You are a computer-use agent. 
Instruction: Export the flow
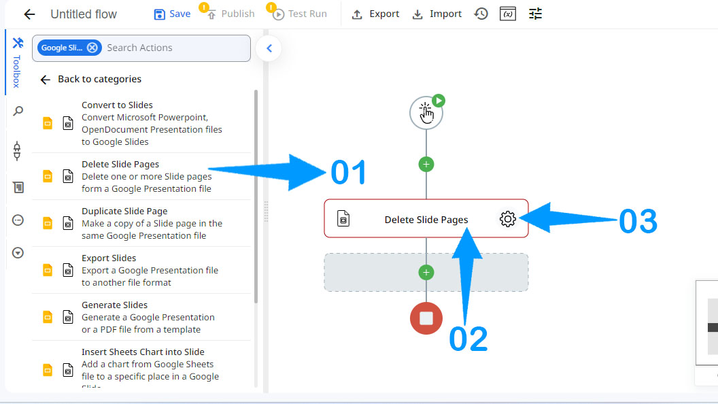375,14
